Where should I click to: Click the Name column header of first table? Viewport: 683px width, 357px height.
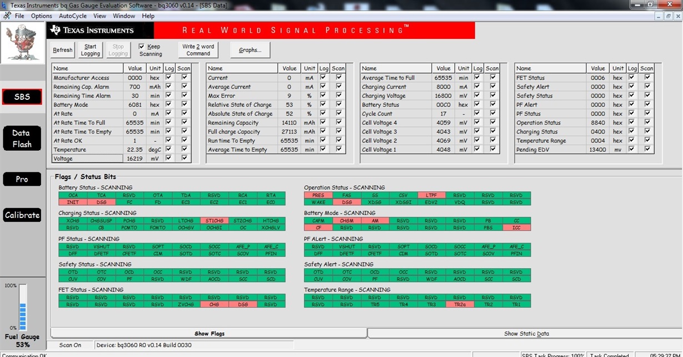(x=87, y=68)
